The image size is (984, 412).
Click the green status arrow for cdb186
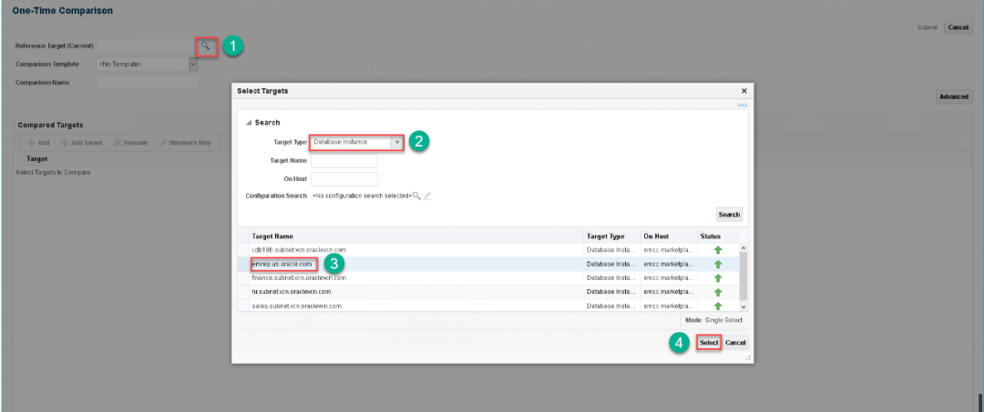(718, 249)
